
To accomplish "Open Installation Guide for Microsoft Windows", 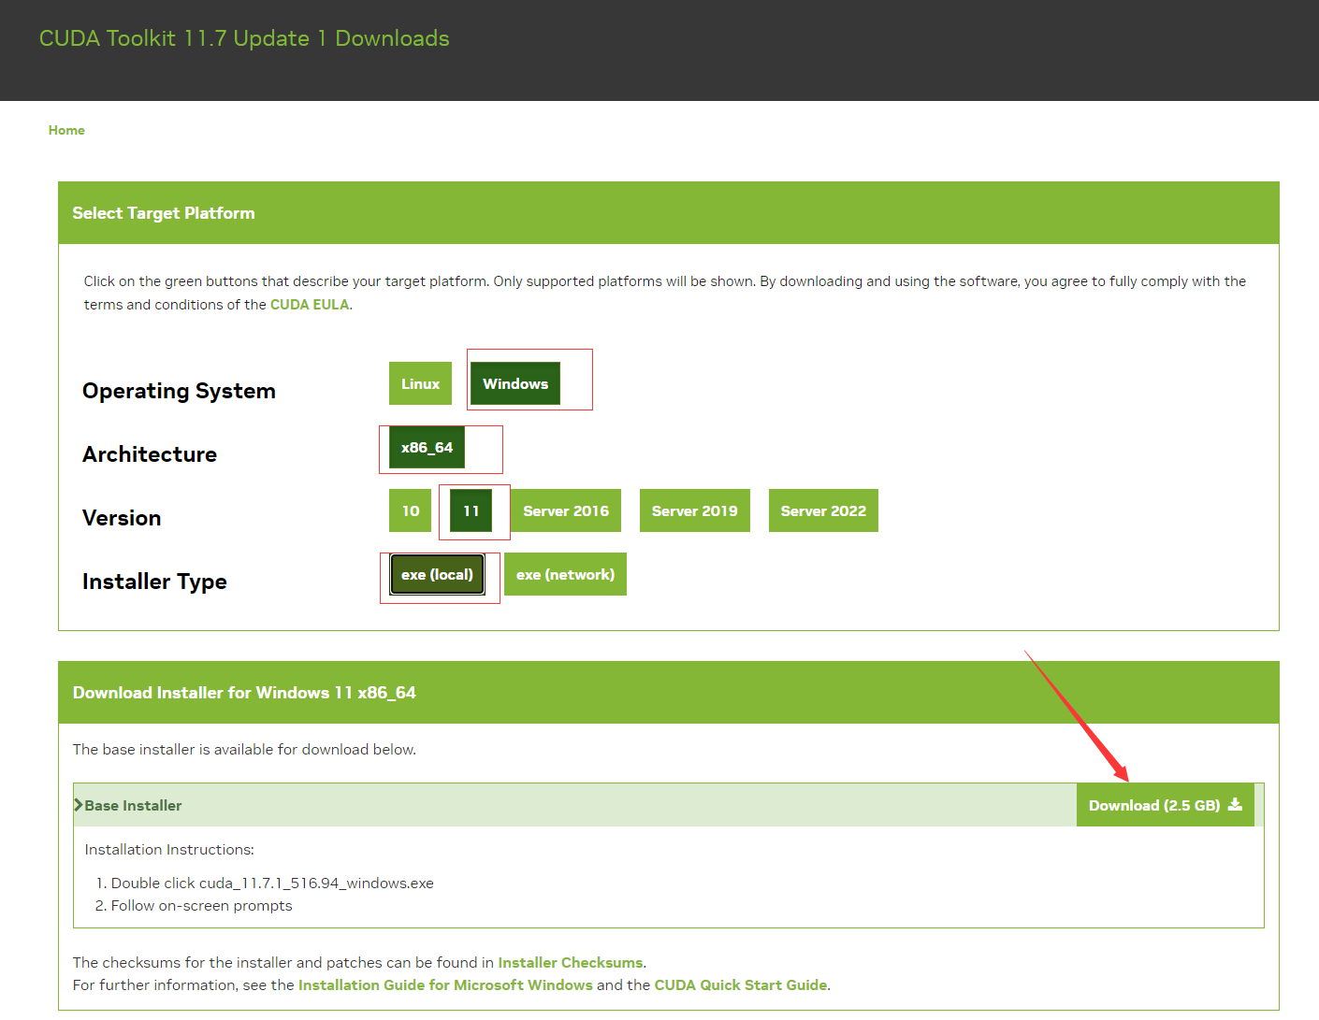I will pos(444,984).
